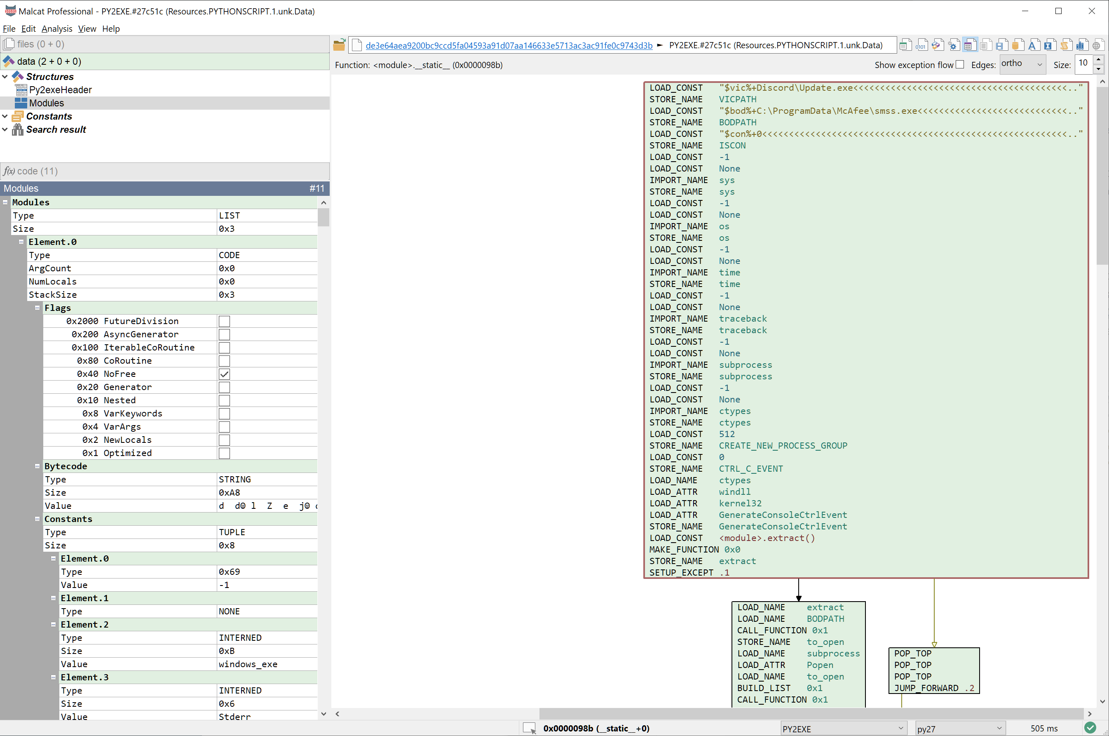Toggle the Generator flag checkbox

coord(224,387)
